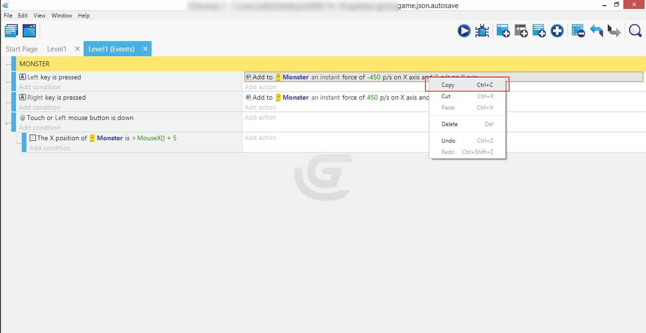The height and width of the screenshot is (333, 646).
Task: Add action to the X position sub-event
Action: tap(261, 138)
